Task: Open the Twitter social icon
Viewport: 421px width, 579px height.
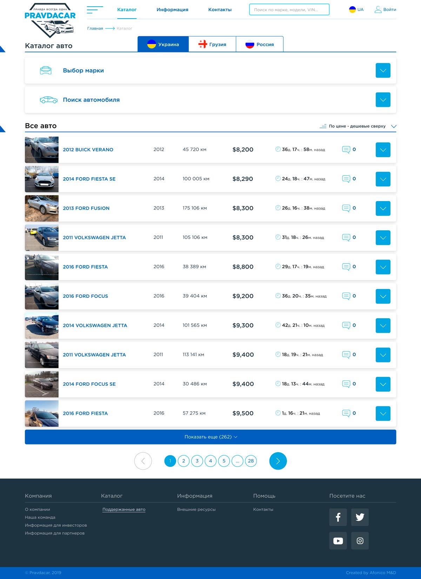Action: pos(360,517)
